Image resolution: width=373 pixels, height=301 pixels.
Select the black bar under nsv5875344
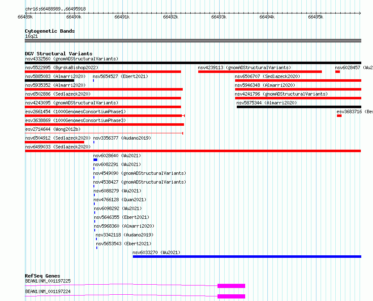click(x=299, y=107)
